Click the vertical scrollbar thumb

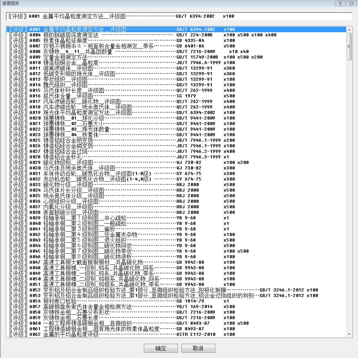tap(349, 47)
